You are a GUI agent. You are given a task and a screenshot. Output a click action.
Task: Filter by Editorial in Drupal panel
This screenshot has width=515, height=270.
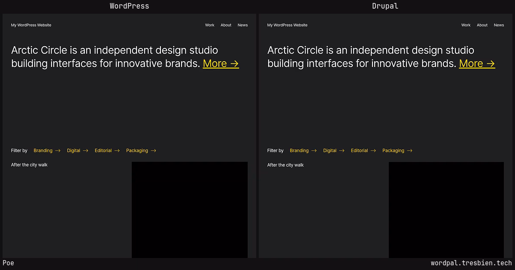[363, 150]
